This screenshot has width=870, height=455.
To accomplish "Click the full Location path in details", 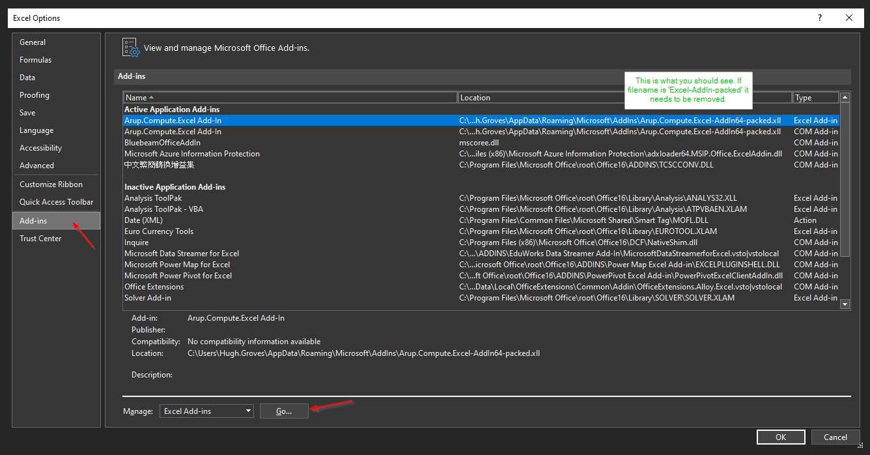I will click(363, 353).
